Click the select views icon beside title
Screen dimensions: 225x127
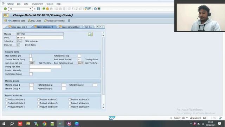tap(6, 15)
